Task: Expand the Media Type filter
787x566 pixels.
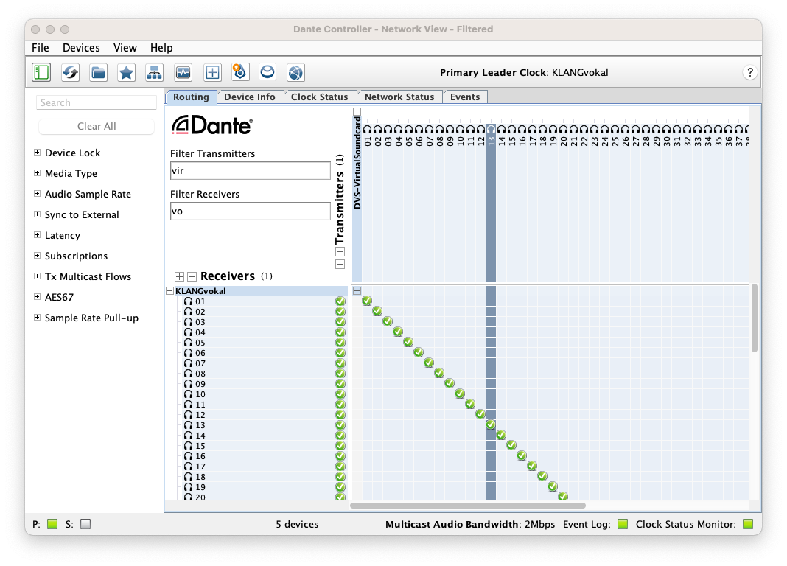Action: [37, 172]
